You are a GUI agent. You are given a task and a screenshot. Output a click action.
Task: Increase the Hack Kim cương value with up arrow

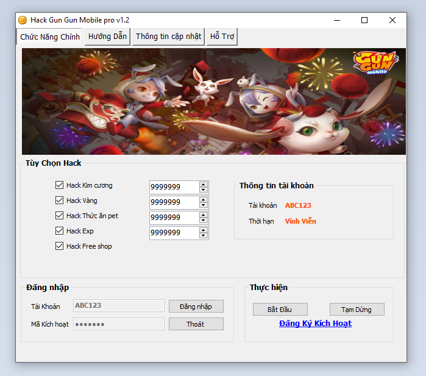pyautogui.click(x=204, y=184)
